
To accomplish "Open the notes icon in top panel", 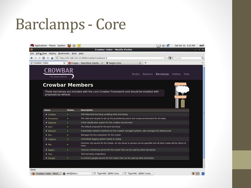I will pyautogui.click(x=79, y=45).
